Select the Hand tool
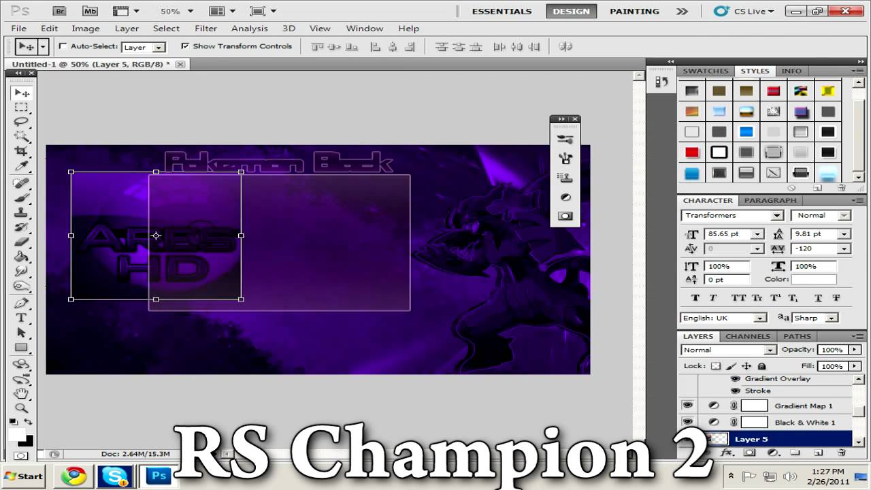The width and height of the screenshot is (871, 490). [22, 393]
